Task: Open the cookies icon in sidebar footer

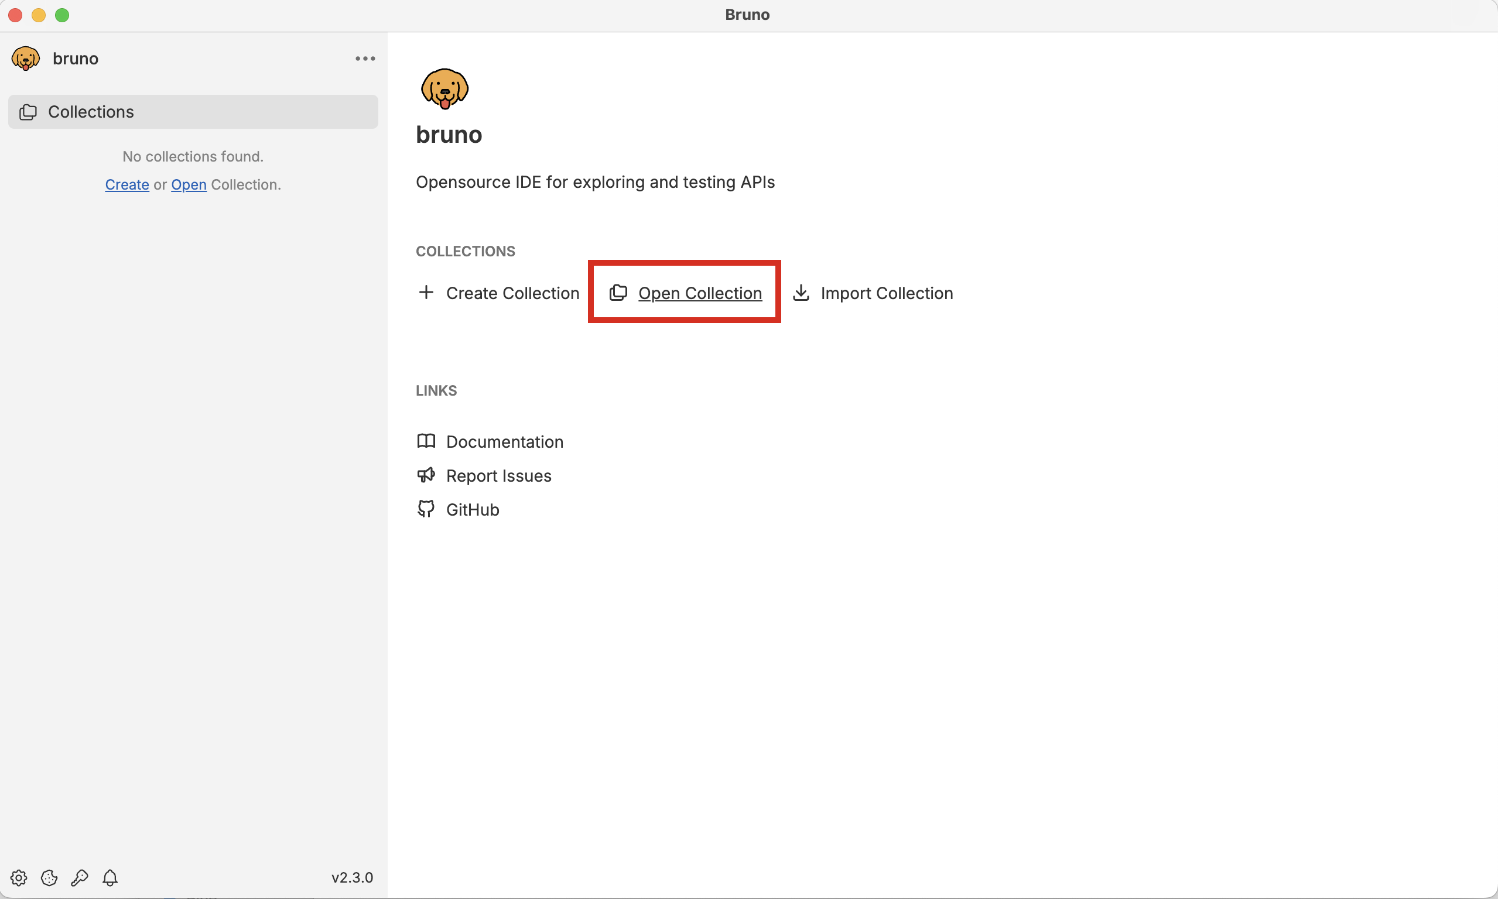Action: (x=49, y=877)
